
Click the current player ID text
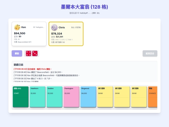point(84,13)
